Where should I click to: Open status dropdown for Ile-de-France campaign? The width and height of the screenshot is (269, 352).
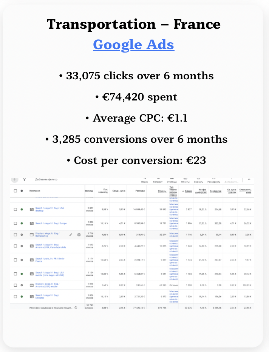click(22, 260)
